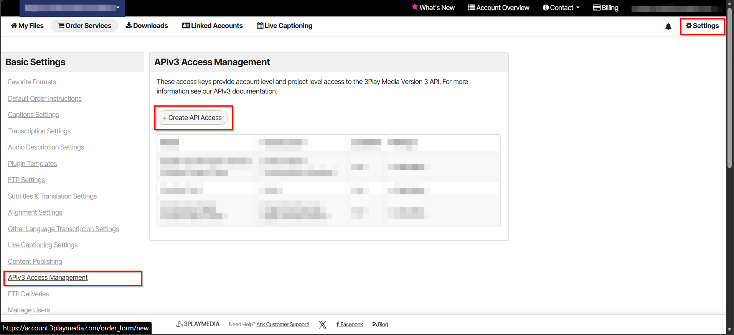The image size is (734, 335).
Task: Open Plugin Templates
Action: [32, 164]
